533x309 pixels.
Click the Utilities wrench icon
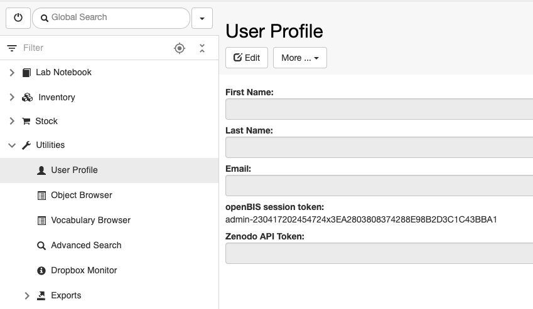(x=26, y=145)
